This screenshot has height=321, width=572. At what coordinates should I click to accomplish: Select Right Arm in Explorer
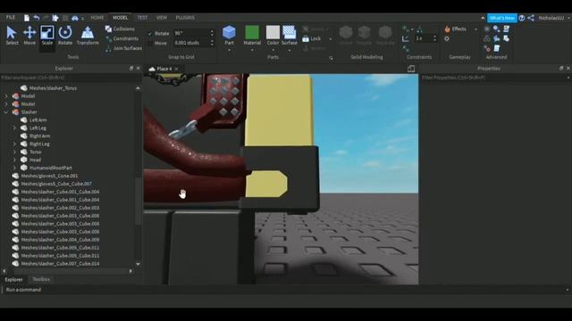coord(39,136)
